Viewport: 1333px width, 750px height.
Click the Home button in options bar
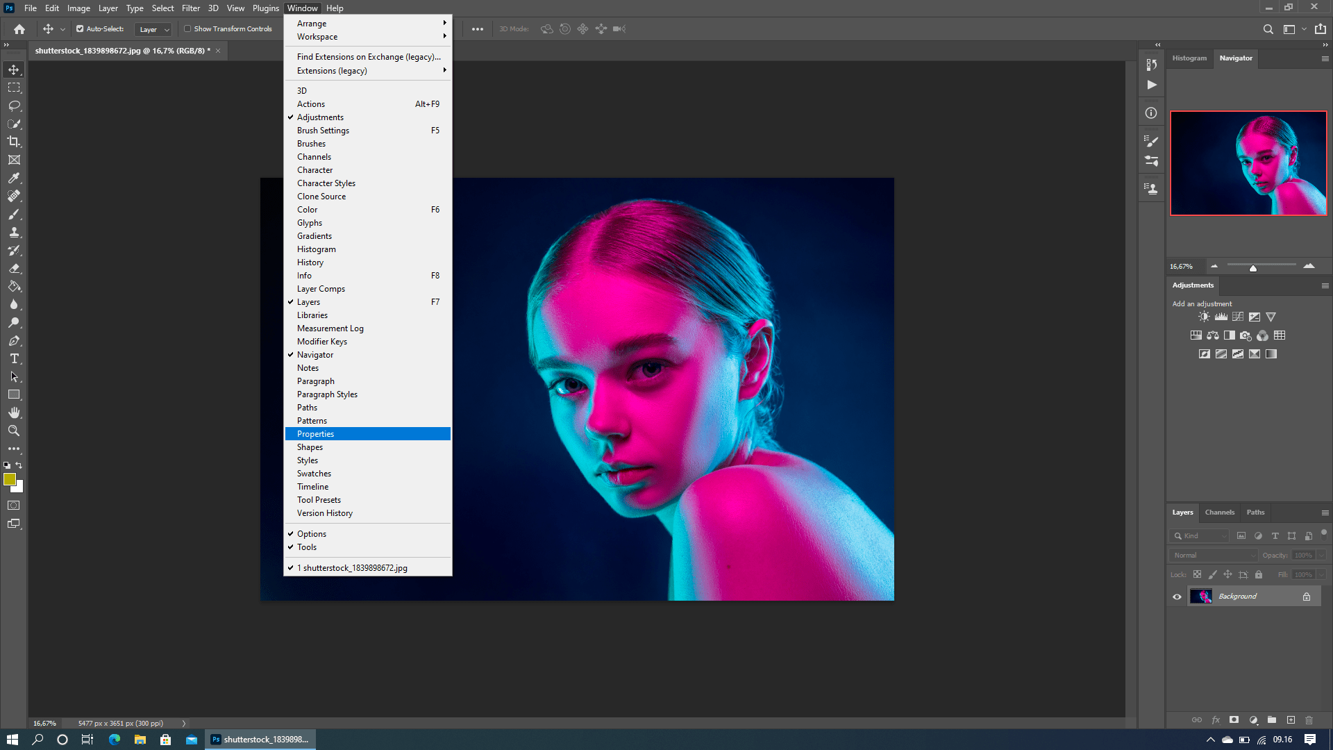pos(19,29)
